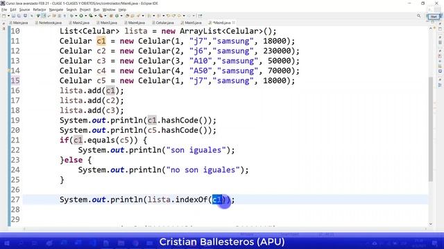The width and height of the screenshot is (444, 249).
Task: Expand the Back history dropdown arrow
Action: (x=184, y=16)
